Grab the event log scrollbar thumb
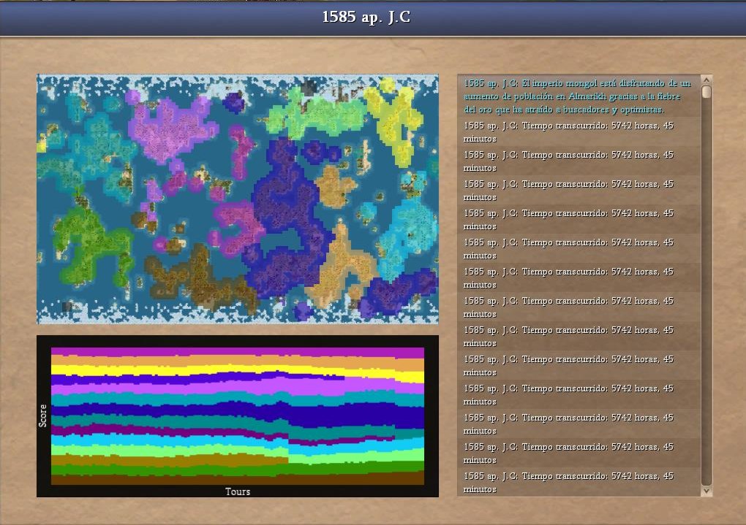 coord(707,92)
